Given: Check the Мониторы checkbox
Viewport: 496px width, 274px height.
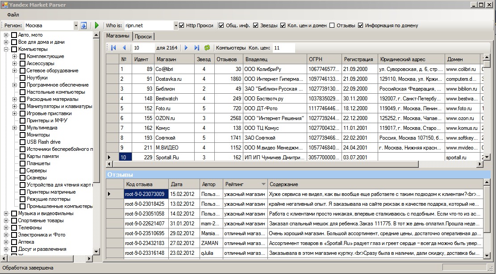Looking at the screenshot, I should pos(22,135).
